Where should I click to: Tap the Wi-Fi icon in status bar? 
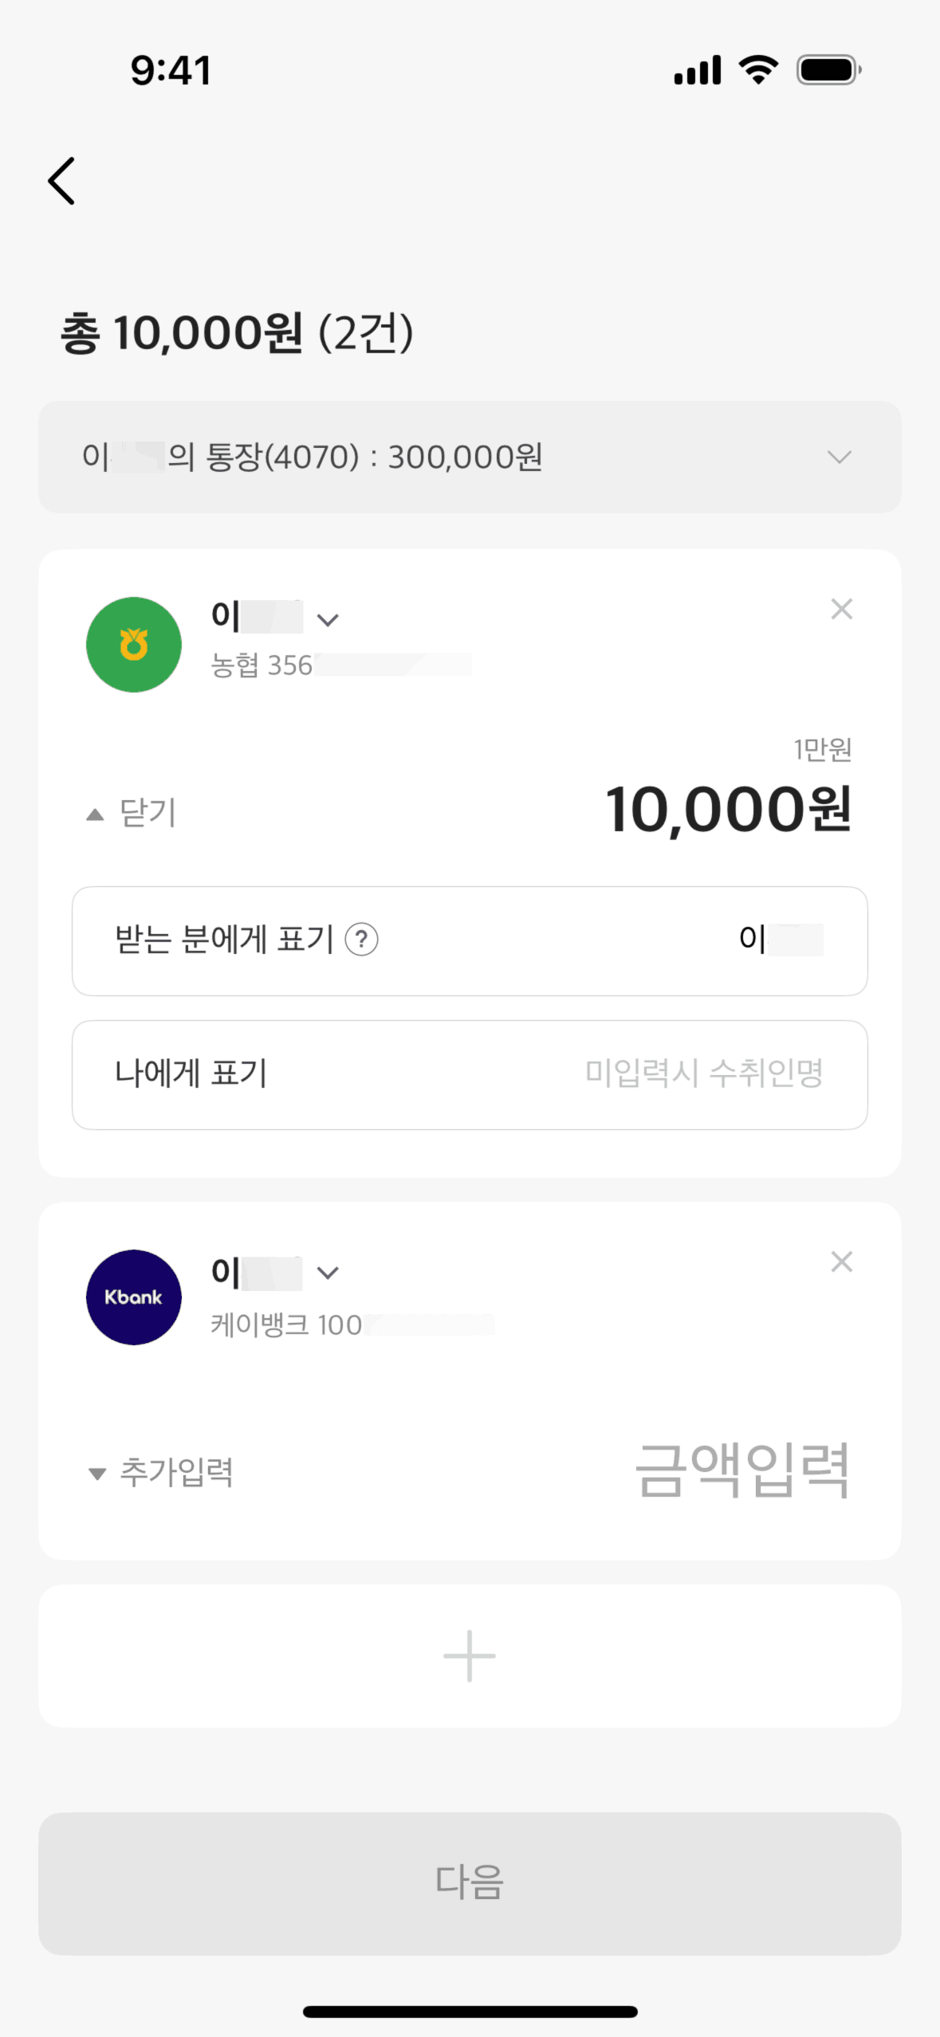[x=758, y=70]
